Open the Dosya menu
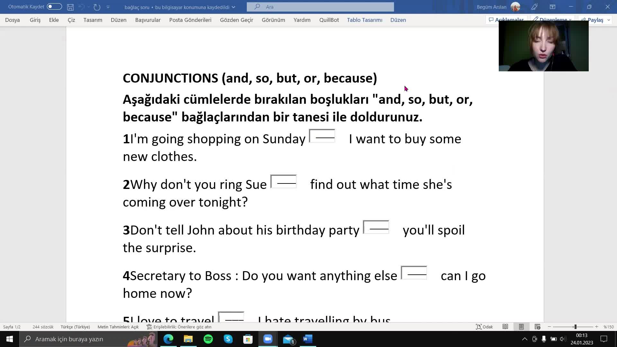This screenshot has width=617, height=347. (x=13, y=20)
